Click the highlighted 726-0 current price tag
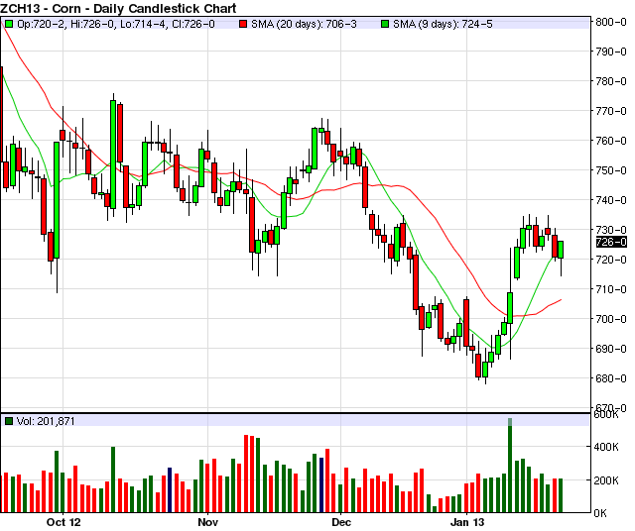This screenshot has height=531, width=635. coord(611,242)
